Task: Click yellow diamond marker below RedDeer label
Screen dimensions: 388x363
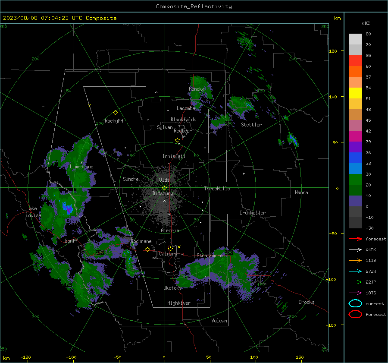Action: pos(177,140)
